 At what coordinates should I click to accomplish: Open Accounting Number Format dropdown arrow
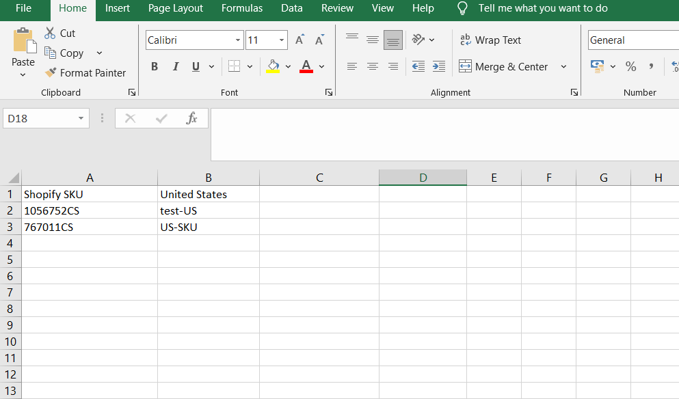pyautogui.click(x=613, y=67)
